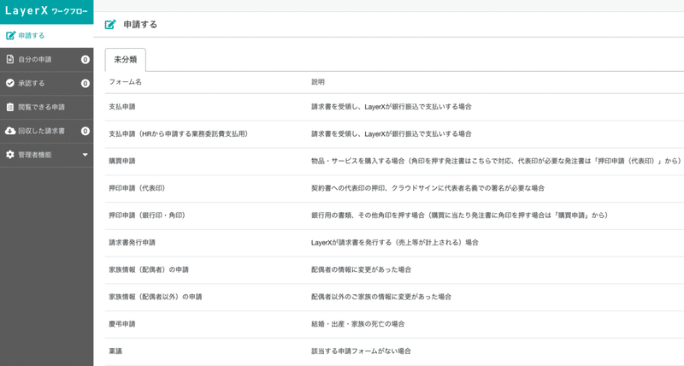Click the 申請する pencil icon in sidebar
This screenshot has height=366, width=684.
click(10, 35)
